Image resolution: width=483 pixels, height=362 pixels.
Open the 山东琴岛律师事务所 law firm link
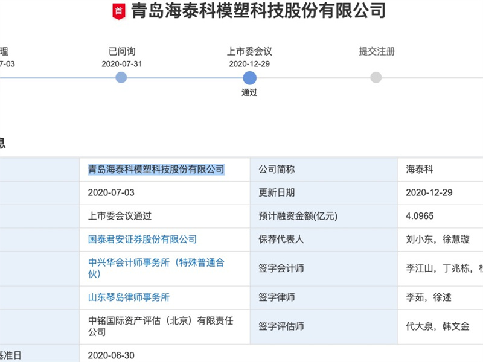[x=129, y=297]
